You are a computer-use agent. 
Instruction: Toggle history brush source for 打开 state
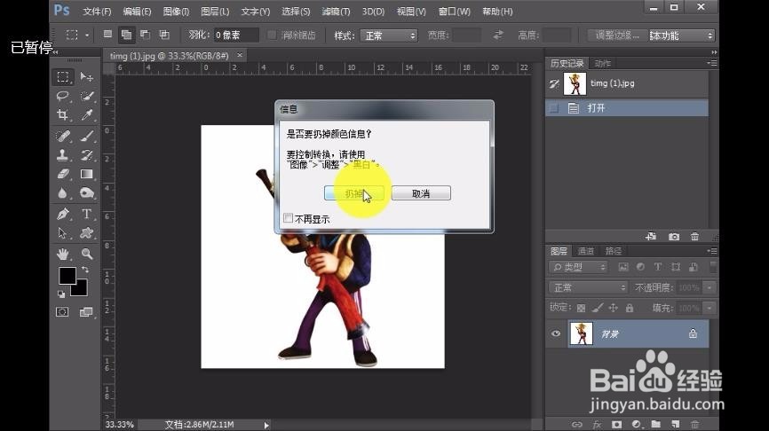point(554,108)
